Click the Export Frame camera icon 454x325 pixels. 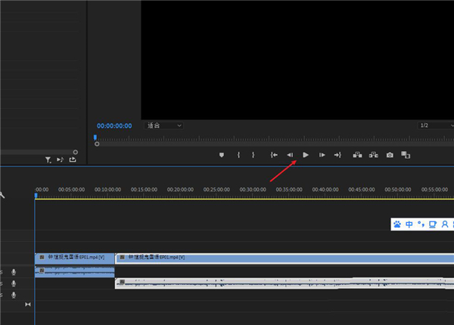390,155
